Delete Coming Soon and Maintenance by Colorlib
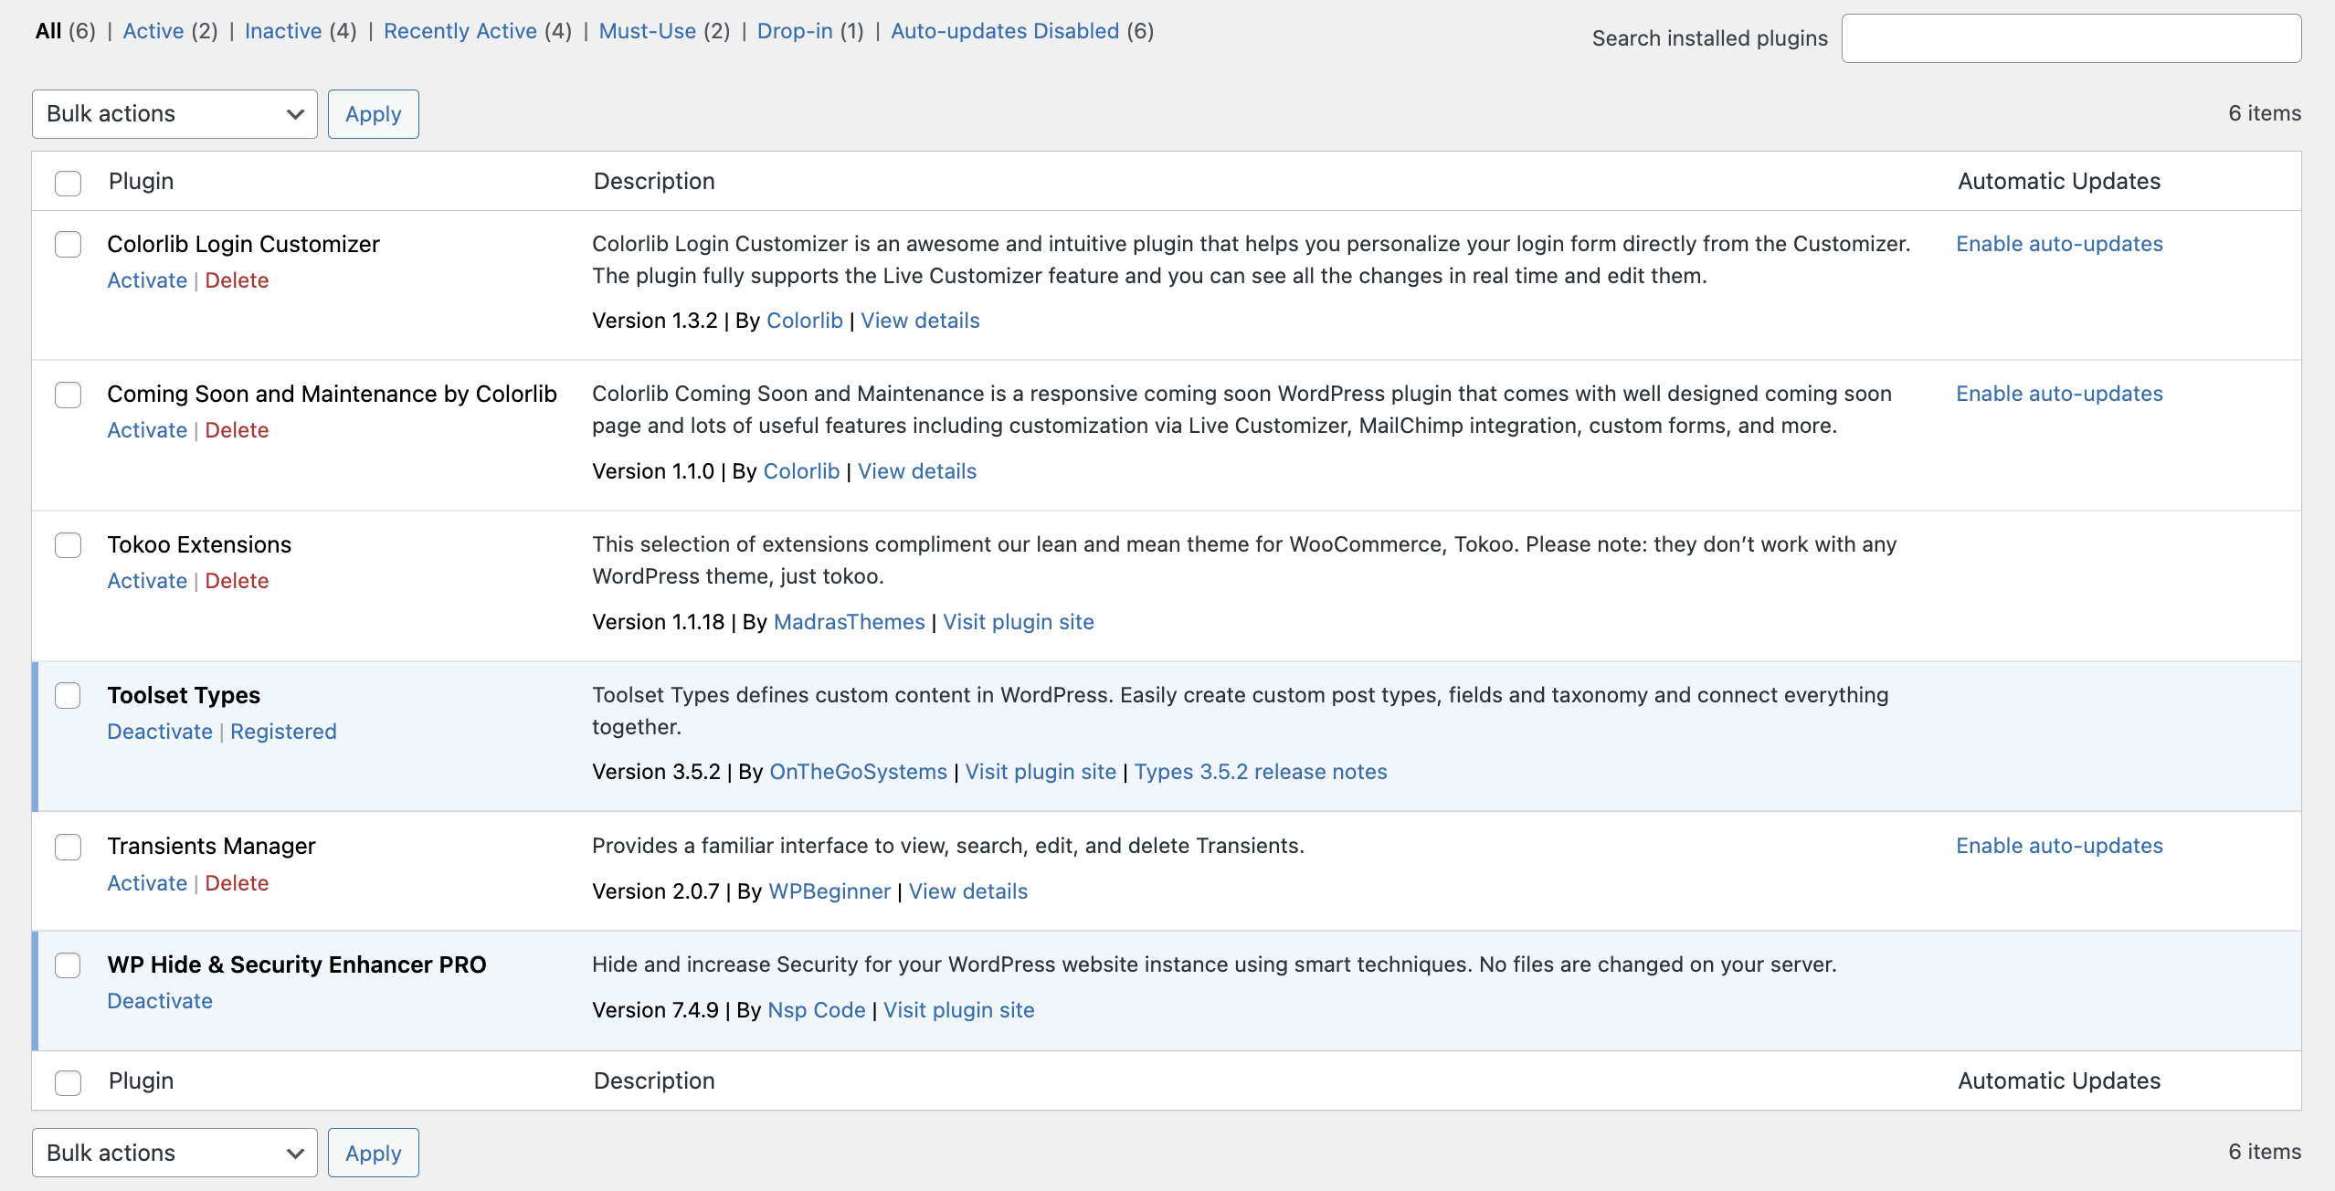The height and width of the screenshot is (1191, 2335). pyautogui.click(x=237, y=430)
